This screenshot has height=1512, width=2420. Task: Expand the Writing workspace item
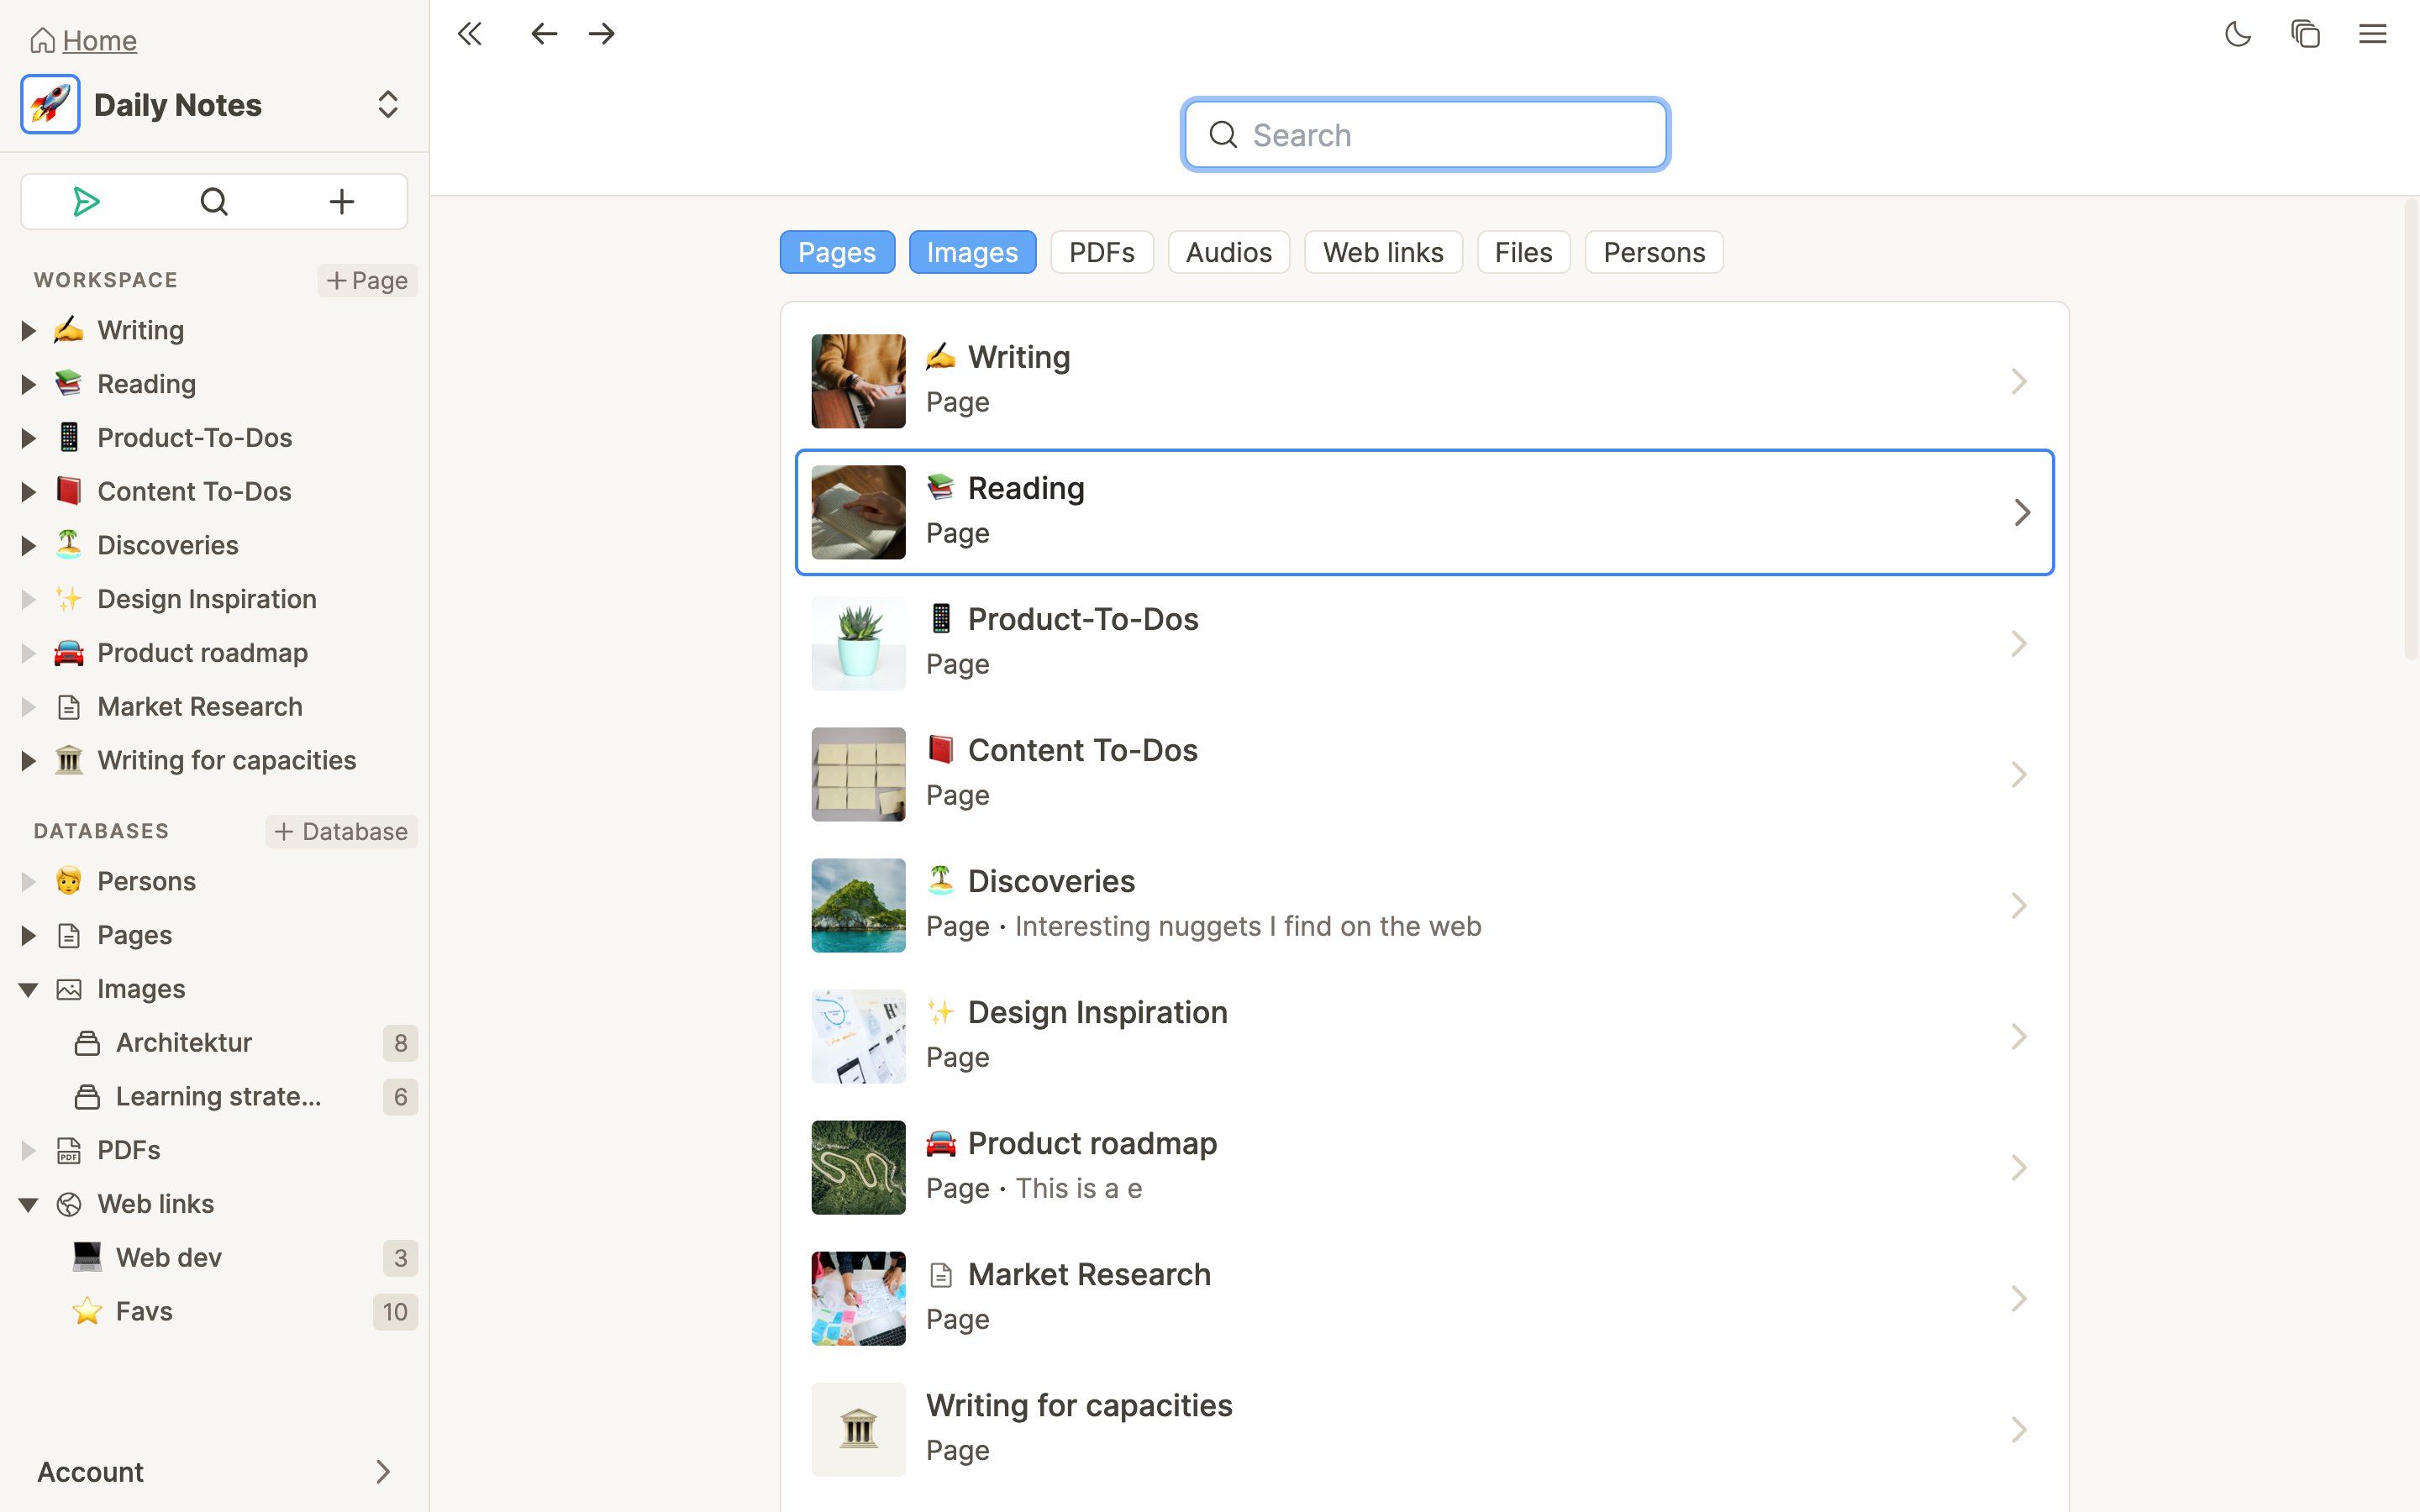tap(27, 330)
